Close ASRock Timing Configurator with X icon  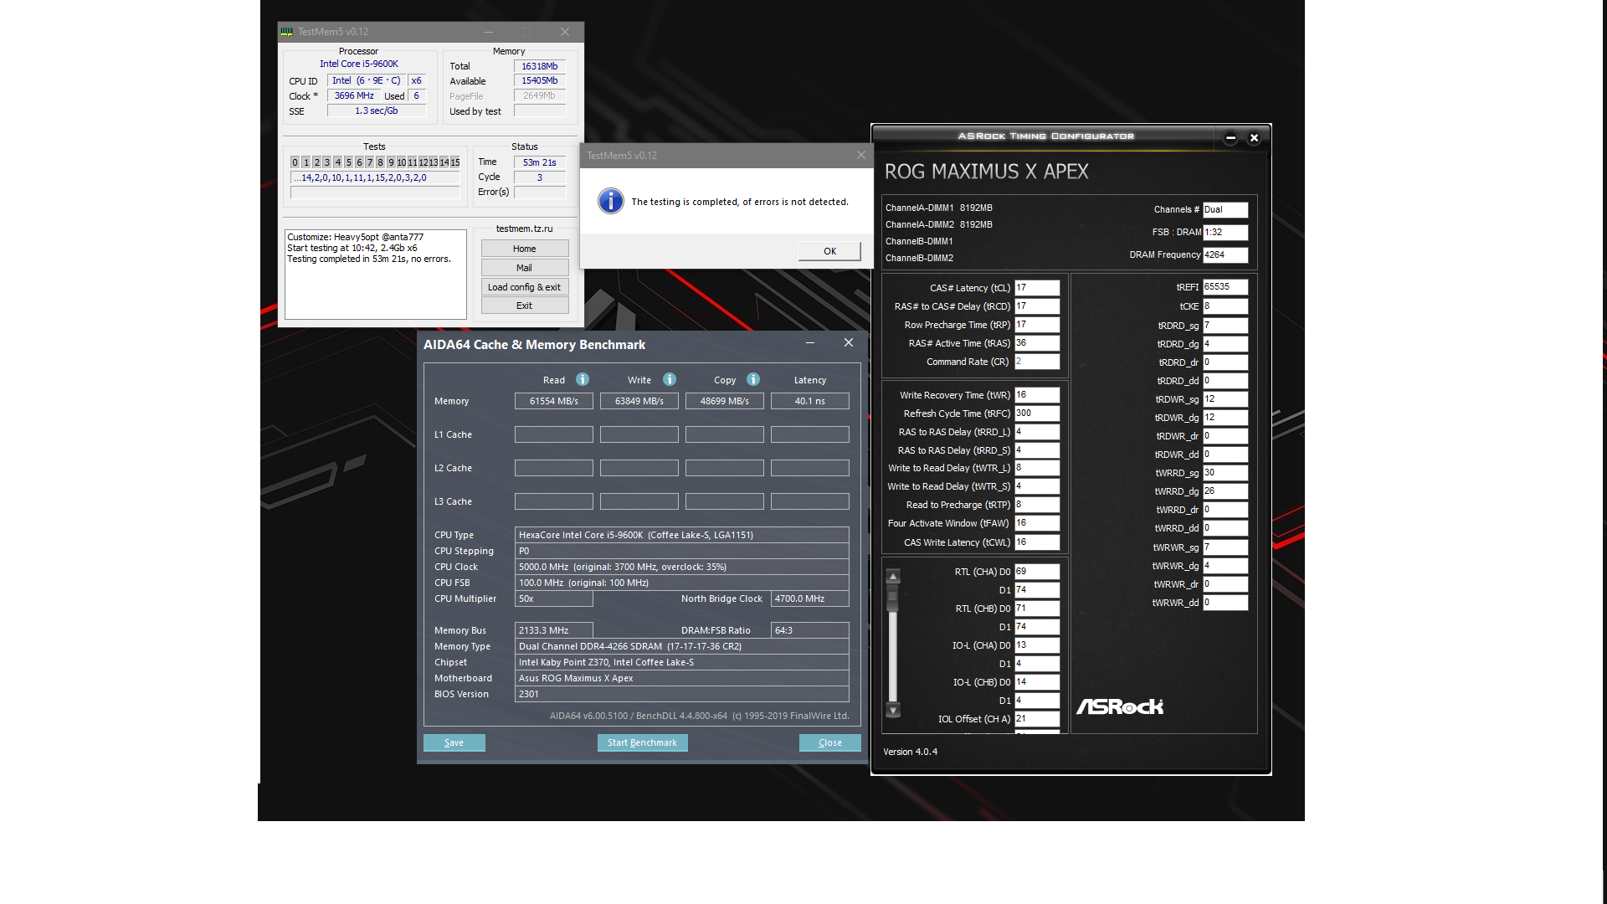(1254, 138)
